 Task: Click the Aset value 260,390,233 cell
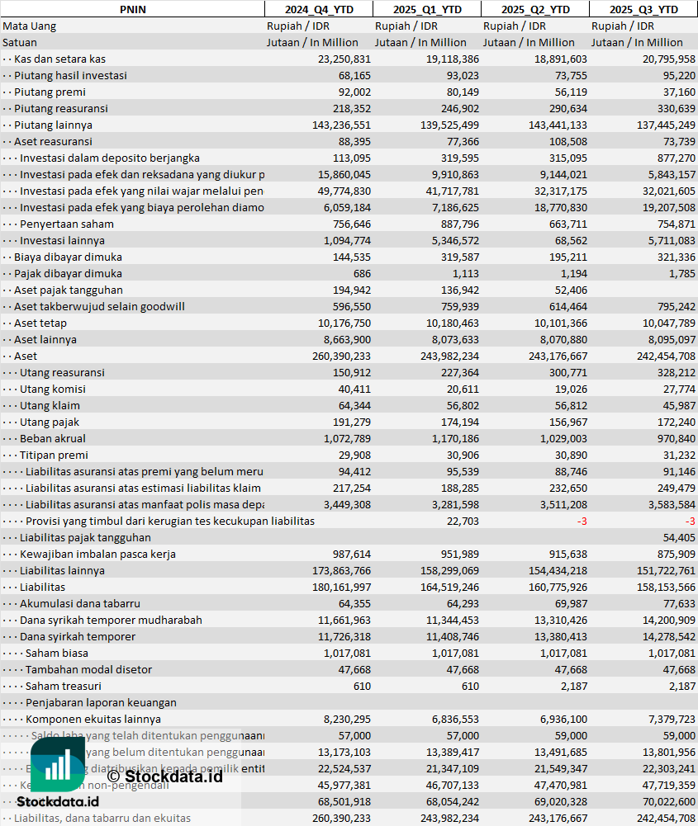click(x=342, y=356)
